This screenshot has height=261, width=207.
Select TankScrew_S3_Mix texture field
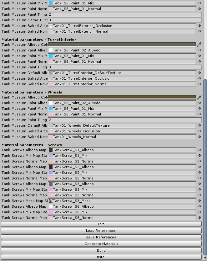point(122,189)
